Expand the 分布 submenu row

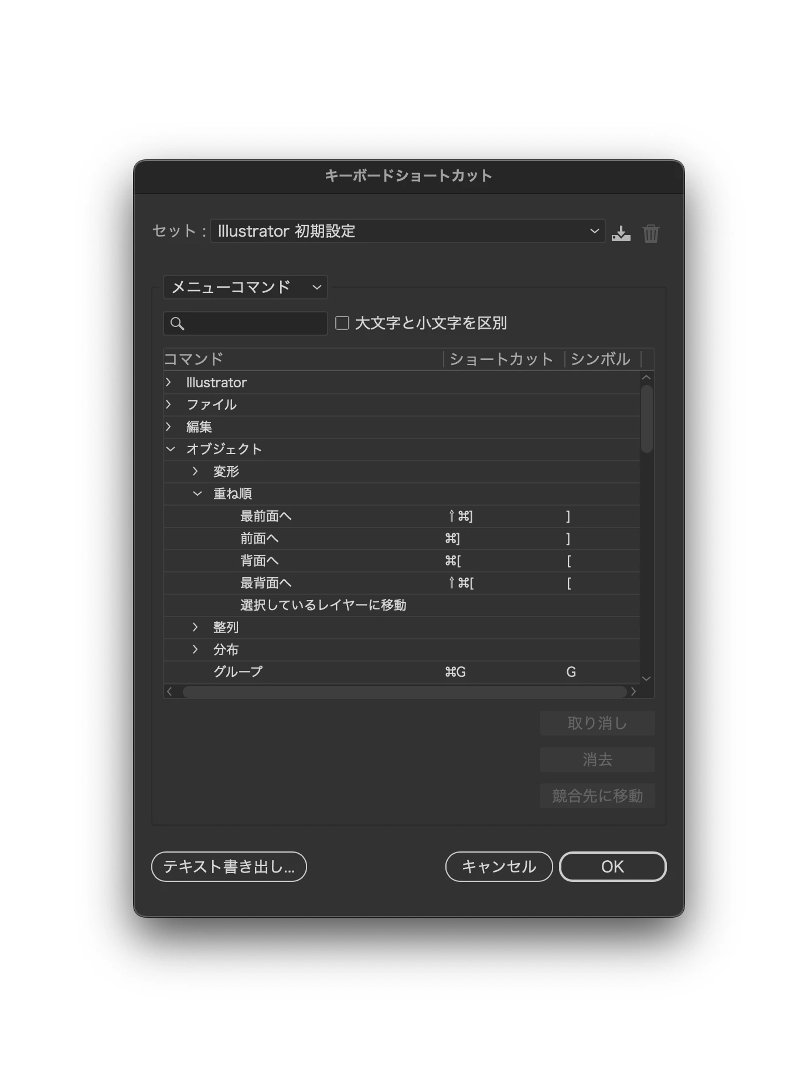[x=195, y=649]
